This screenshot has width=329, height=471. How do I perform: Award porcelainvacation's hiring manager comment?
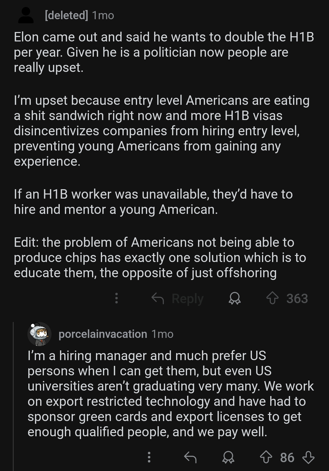(x=228, y=457)
